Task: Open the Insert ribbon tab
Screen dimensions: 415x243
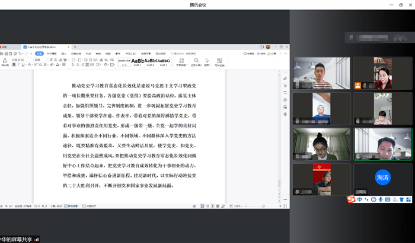Action: (x=63, y=54)
